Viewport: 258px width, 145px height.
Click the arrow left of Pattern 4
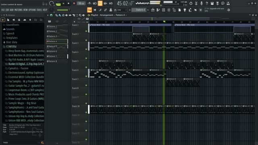[130, 10]
